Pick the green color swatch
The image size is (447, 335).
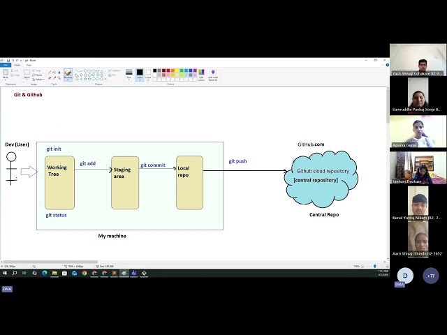[182, 70]
